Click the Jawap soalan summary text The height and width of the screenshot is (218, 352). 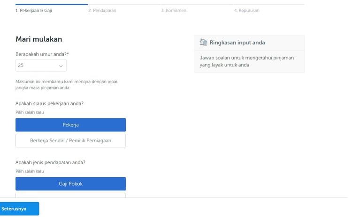tap(247, 61)
